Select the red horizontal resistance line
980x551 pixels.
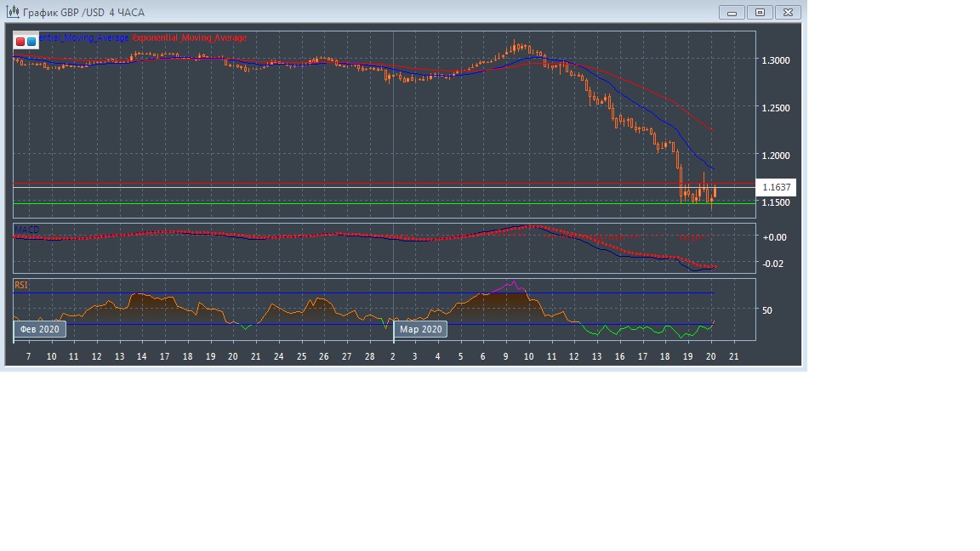(340, 184)
